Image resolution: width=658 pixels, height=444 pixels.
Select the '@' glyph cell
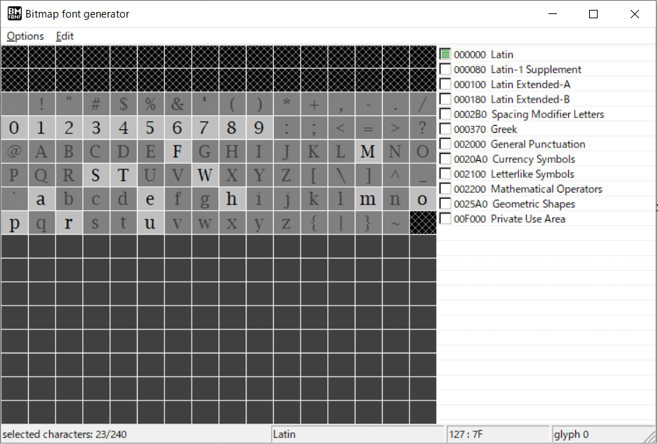pos(14,152)
